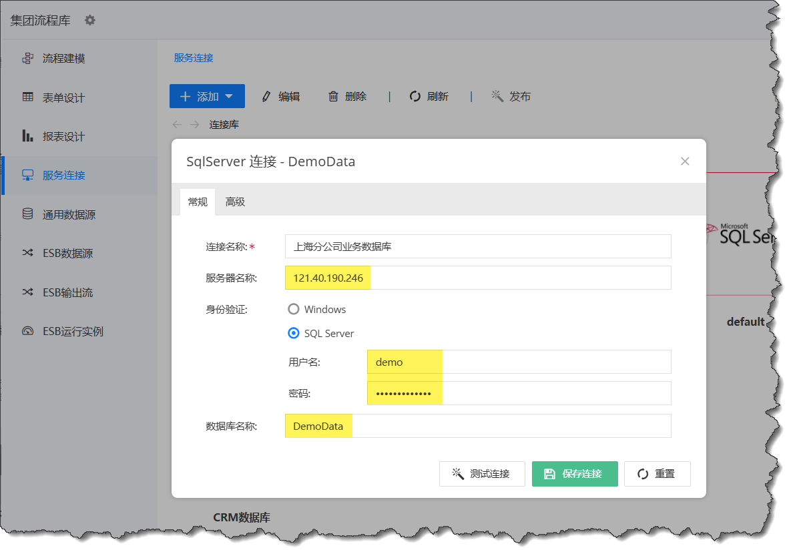The width and height of the screenshot is (795, 556).
Task: Click the settings gear next to 集团流程库
Action: [90, 20]
